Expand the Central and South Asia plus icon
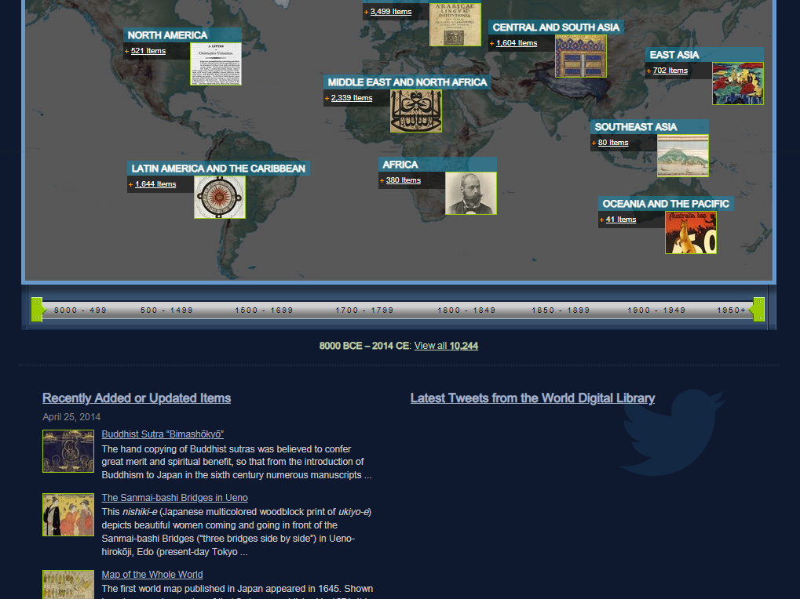The width and height of the screenshot is (800, 599). (491, 43)
